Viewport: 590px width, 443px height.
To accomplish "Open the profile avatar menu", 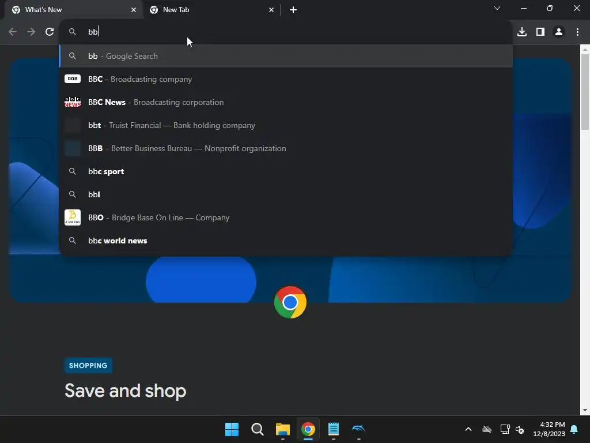I will 559,32.
